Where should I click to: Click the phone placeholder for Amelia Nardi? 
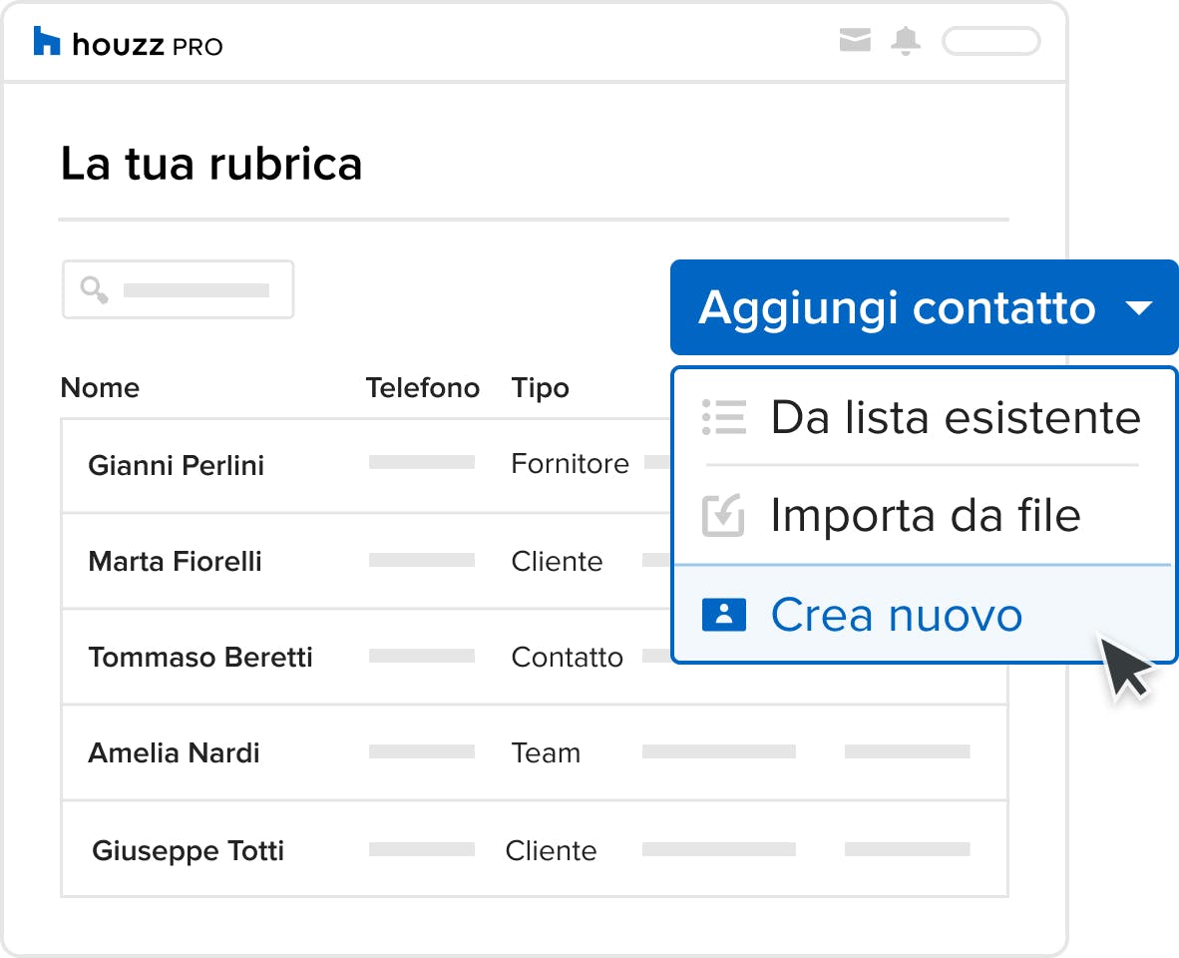pyautogui.click(x=422, y=751)
